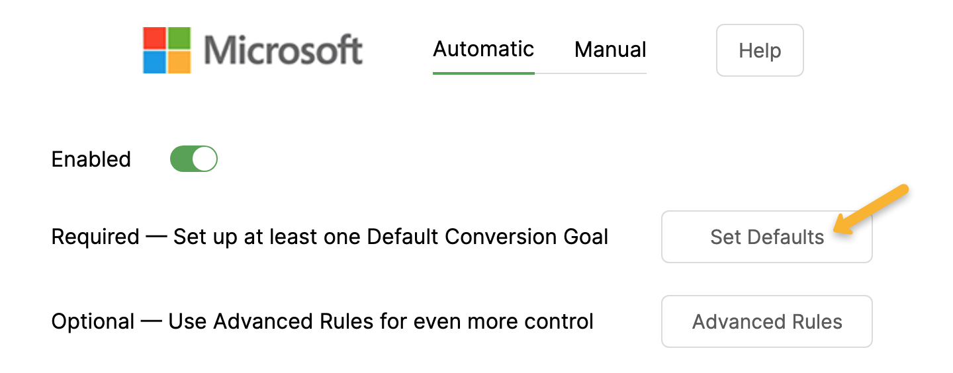Screen dimensions: 953x373
Task: Disable the Enabled toggle switch
Action: pos(193,159)
